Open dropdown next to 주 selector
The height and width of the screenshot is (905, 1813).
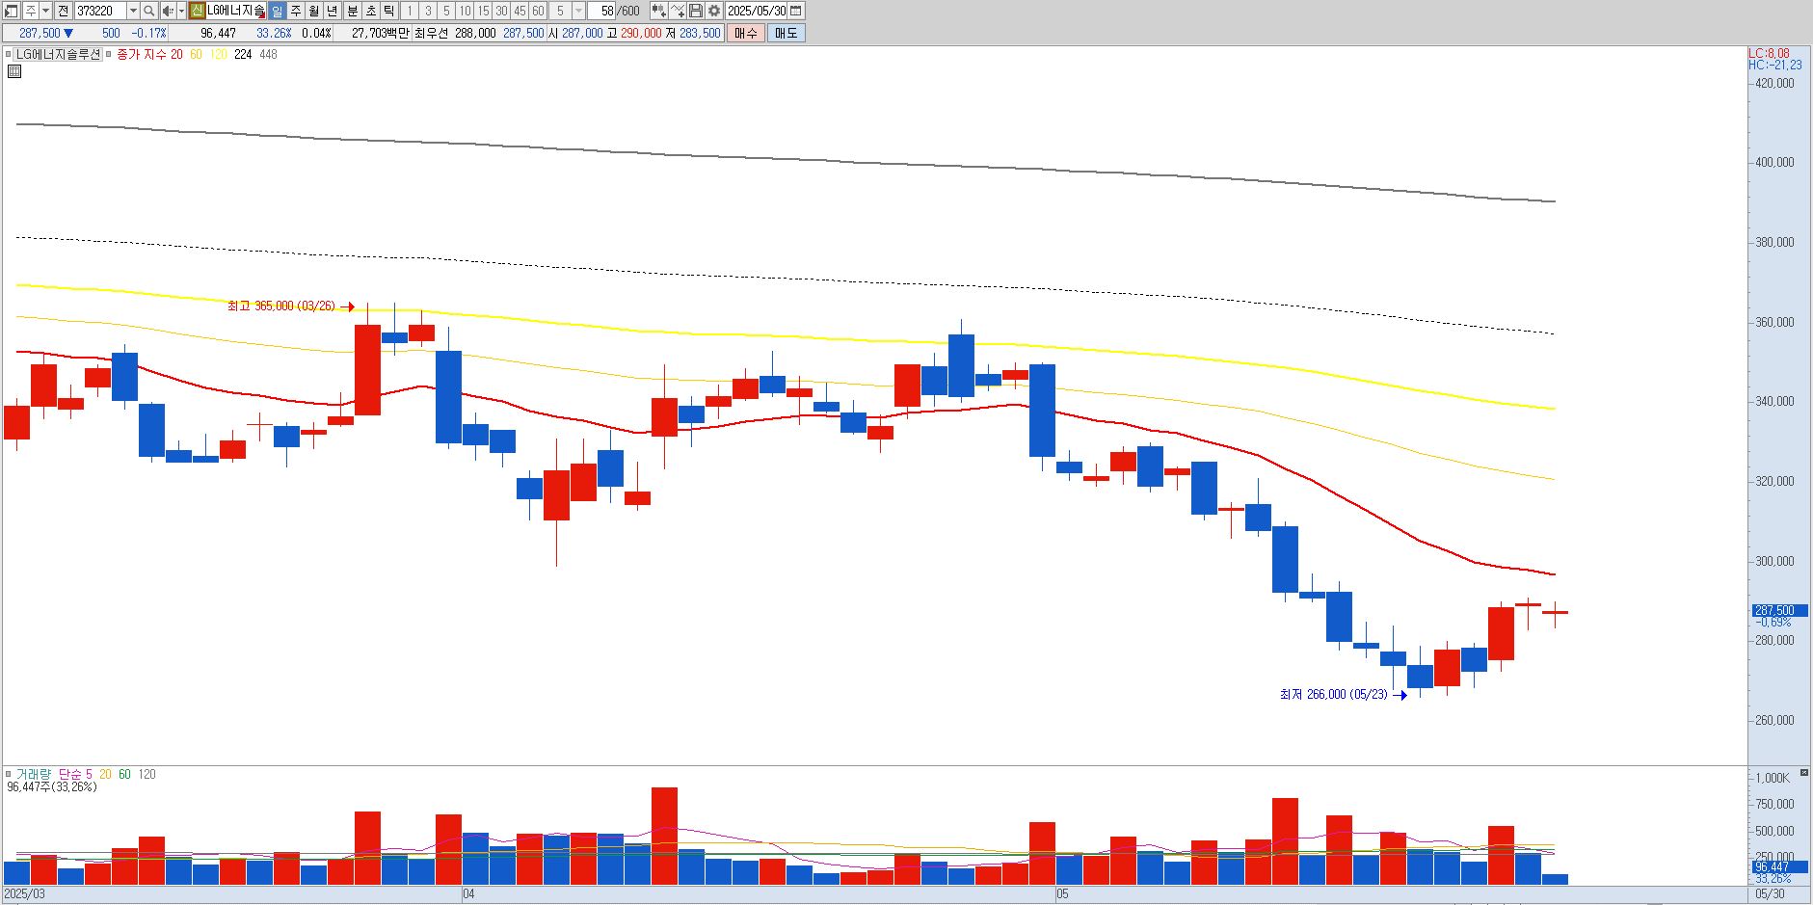click(x=46, y=11)
